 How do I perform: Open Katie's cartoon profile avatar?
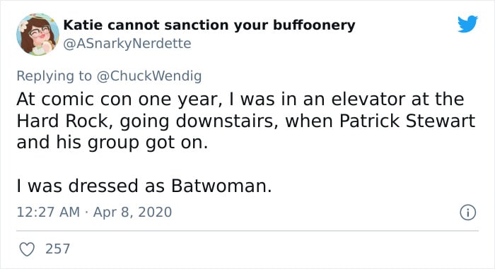coord(37,35)
